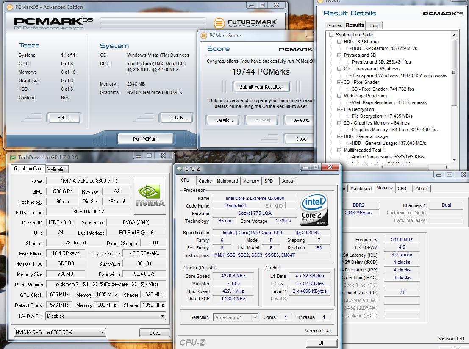
Task: Select the Audio Compression: 5383.063 KB/s row
Action: 388,157
